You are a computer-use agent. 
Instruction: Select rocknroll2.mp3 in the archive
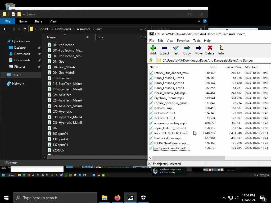pyautogui.click(x=164, y=113)
